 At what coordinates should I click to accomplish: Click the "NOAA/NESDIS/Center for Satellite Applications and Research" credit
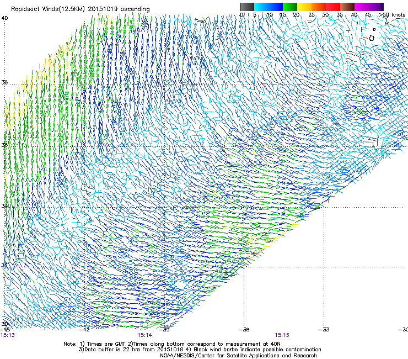[x=238, y=355]
